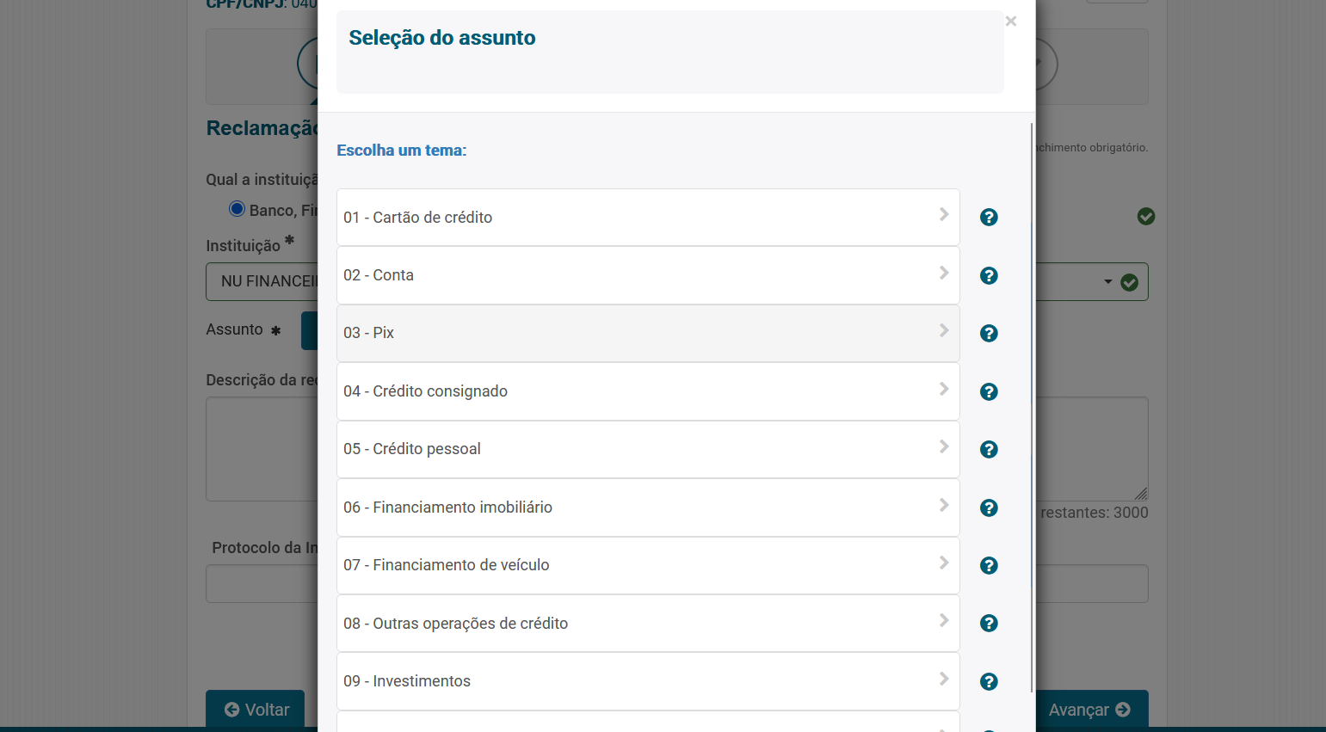
Task: Click the Voltar button
Action: (x=255, y=710)
